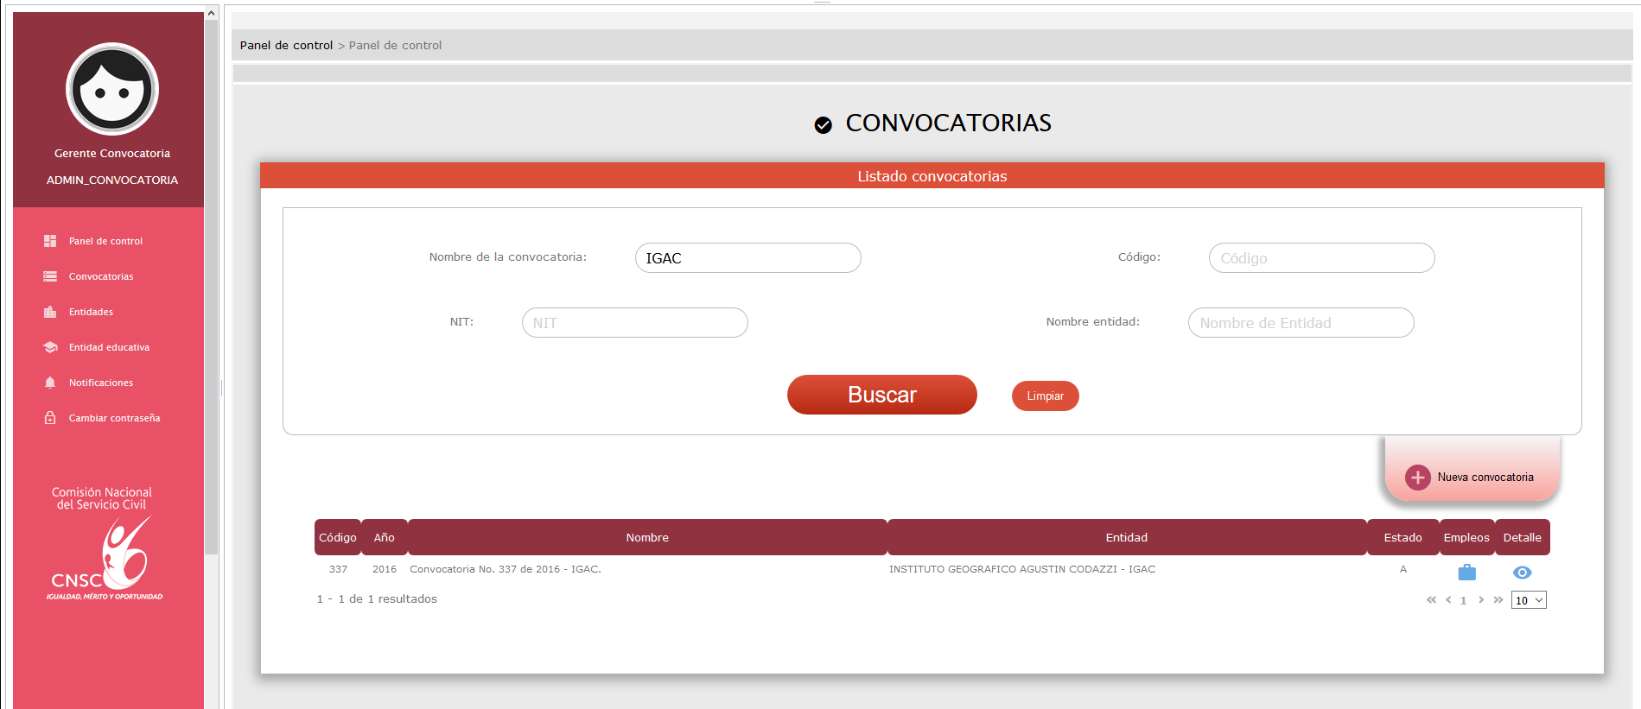The height and width of the screenshot is (709, 1641).
Task: Go to next results page arrow
Action: [1481, 599]
